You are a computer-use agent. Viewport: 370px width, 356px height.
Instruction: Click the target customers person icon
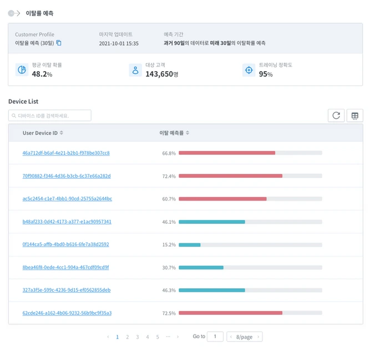point(135,70)
